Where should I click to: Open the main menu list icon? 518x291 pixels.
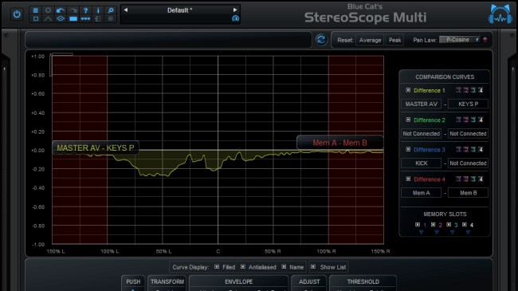pyautogui.click(x=36, y=10)
